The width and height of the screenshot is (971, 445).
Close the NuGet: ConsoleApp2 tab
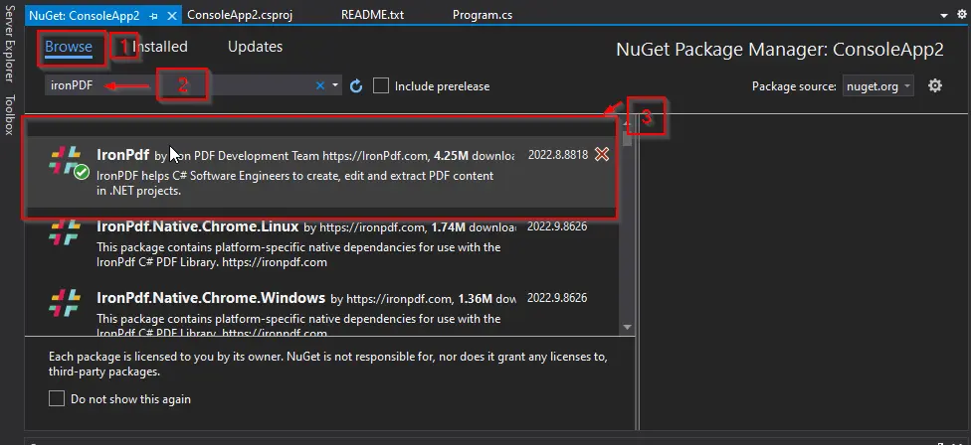(x=172, y=16)
